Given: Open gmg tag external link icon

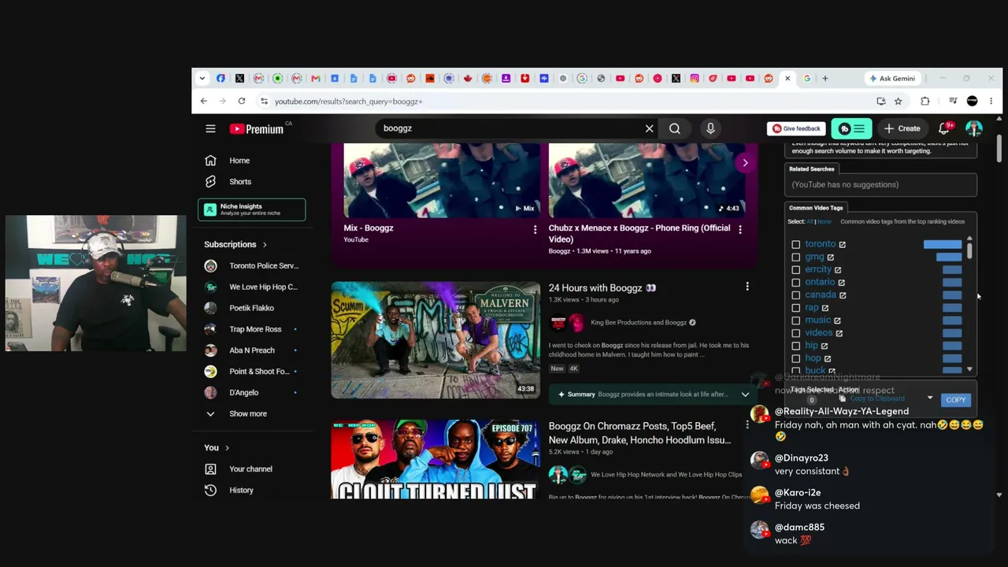Looking at the screenshot, I should [x=830, y=258].
